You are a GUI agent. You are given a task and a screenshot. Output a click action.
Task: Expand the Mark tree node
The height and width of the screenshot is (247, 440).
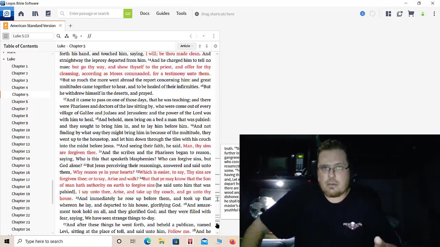[4, 52]
